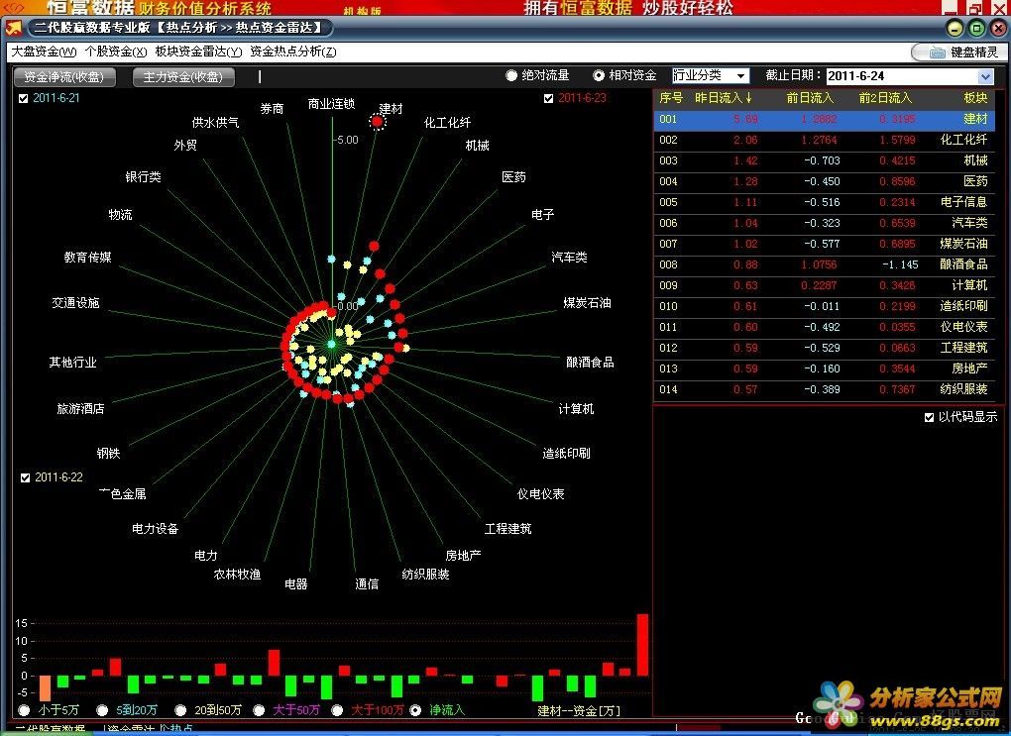Viewport: 1011px width, 736px height.
Task: Select table row 014 纺织服装
Action: tap(825, 389)
